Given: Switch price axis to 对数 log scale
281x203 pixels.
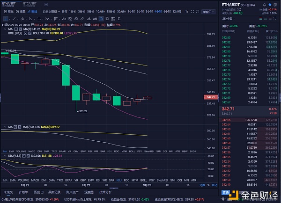Looking at the screenshot, I should [x=202, y=185].
